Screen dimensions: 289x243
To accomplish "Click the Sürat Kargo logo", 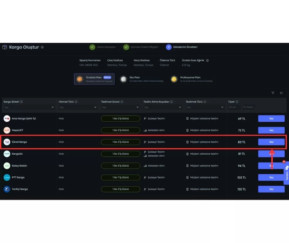I will pyautogui.click(x=7, y=142).
